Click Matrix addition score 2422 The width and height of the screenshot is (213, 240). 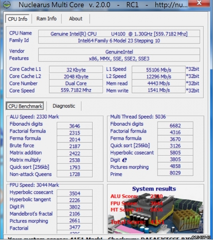coord(75,153)
